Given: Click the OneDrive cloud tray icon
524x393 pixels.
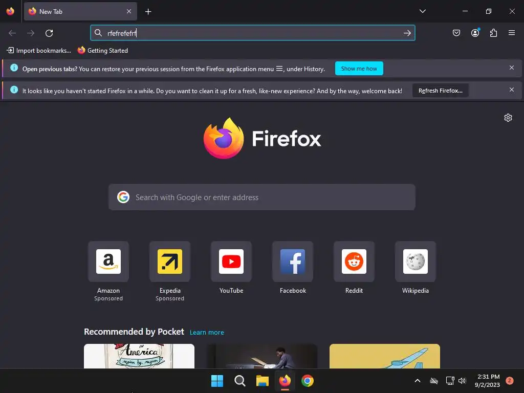Looking at the screenshot, I should coord(434,381).
